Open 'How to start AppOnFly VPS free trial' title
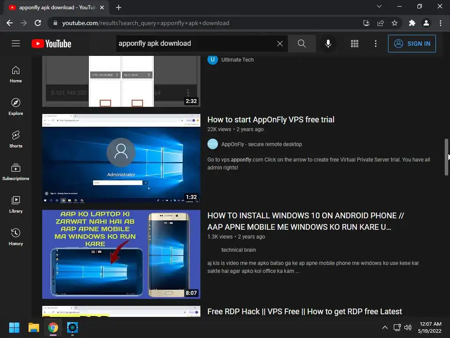This screenshot has height=338, width=450. click(x=271, y=120)
